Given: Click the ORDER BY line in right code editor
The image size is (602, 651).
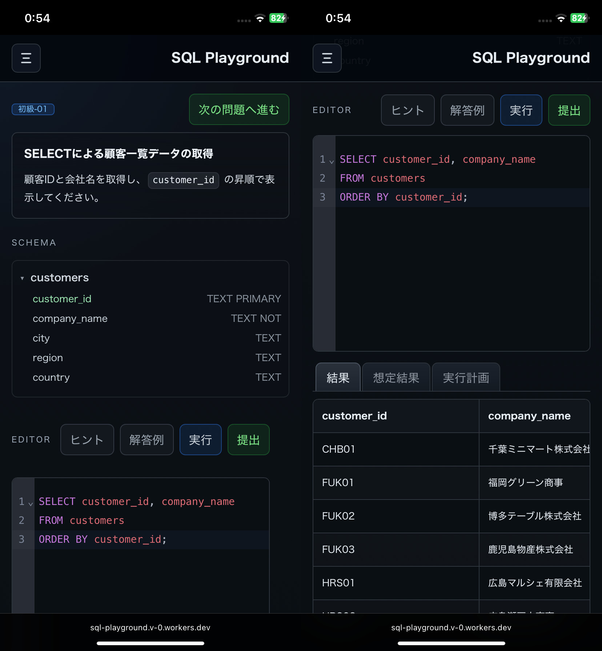Looking at the screenshot, I should pyautogui.click(x=462, y=197).
